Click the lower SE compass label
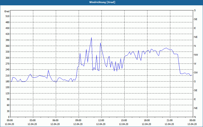 196,90
